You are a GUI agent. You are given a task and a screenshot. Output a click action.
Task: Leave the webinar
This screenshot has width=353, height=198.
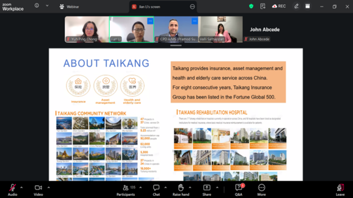coord(340,188)
